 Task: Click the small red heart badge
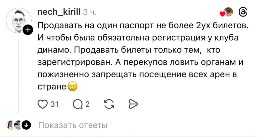point(222,14)
